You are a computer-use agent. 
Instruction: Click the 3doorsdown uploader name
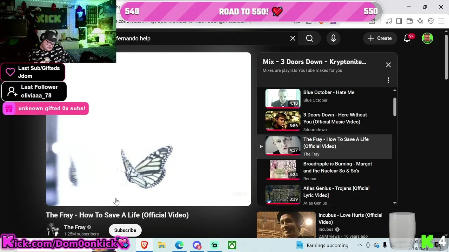[x=315, y=130]
